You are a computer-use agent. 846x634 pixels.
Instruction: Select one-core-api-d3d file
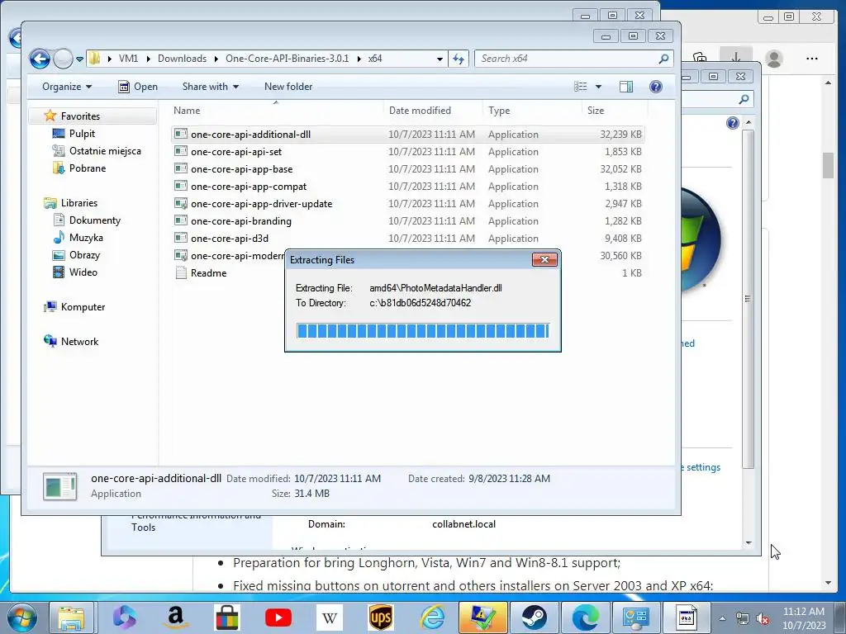(408, 239)
